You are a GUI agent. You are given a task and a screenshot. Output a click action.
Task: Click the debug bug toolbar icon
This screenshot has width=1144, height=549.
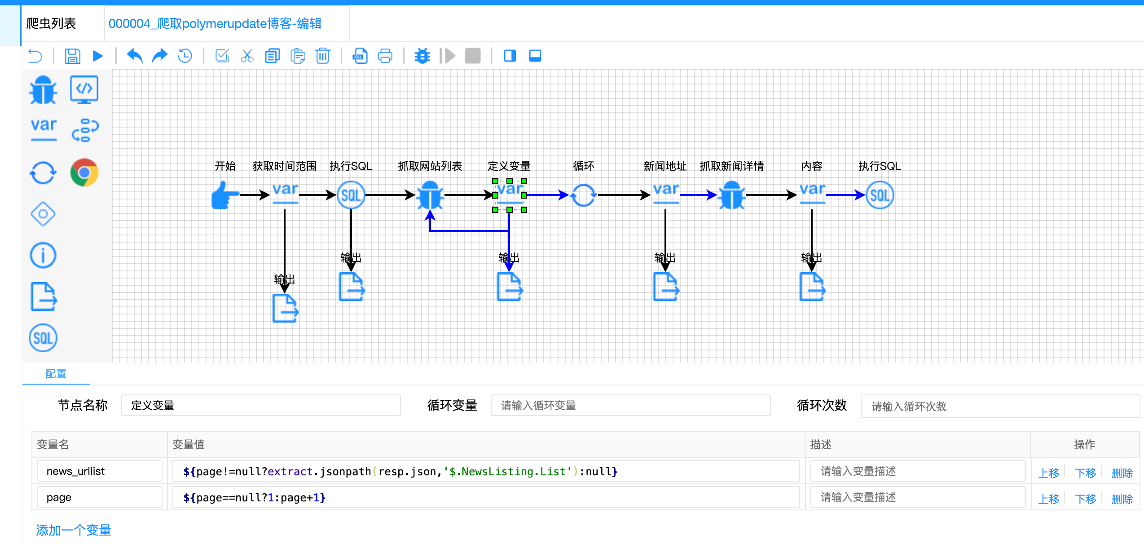(422, 56)
